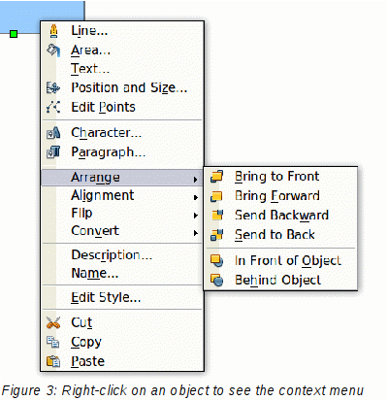Click the green selection handle

click(14, 34)
